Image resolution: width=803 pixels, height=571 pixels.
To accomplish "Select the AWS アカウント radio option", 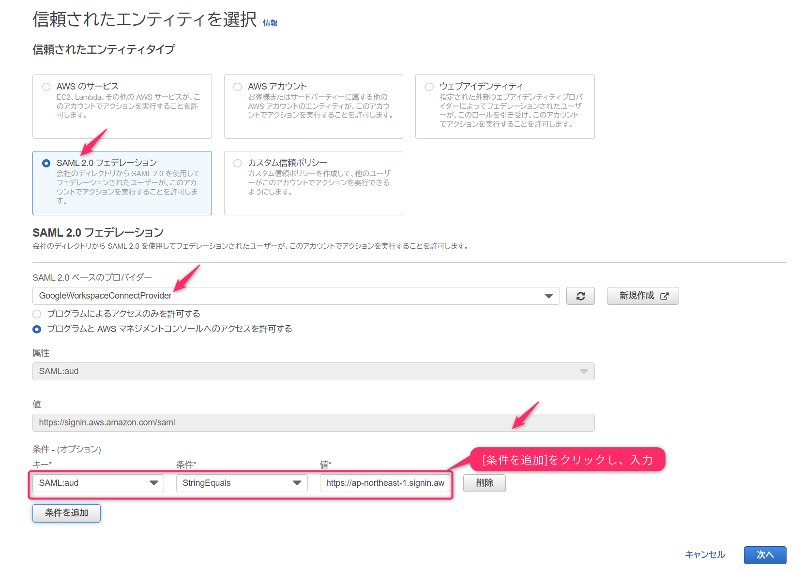I will pos(238,87).
